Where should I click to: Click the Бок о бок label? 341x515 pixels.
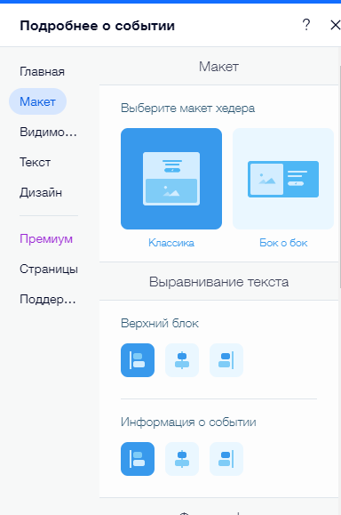(283, 243)
